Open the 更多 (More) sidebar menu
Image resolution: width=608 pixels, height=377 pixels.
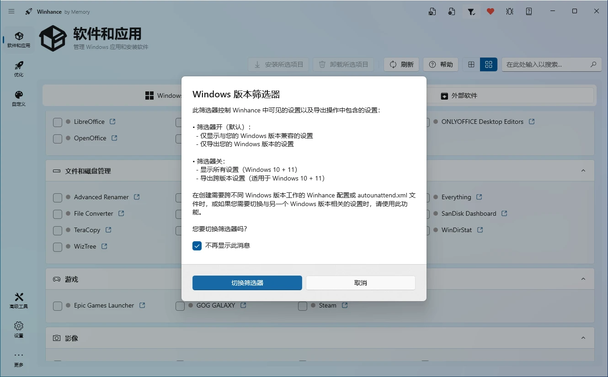tap(18, 359)
